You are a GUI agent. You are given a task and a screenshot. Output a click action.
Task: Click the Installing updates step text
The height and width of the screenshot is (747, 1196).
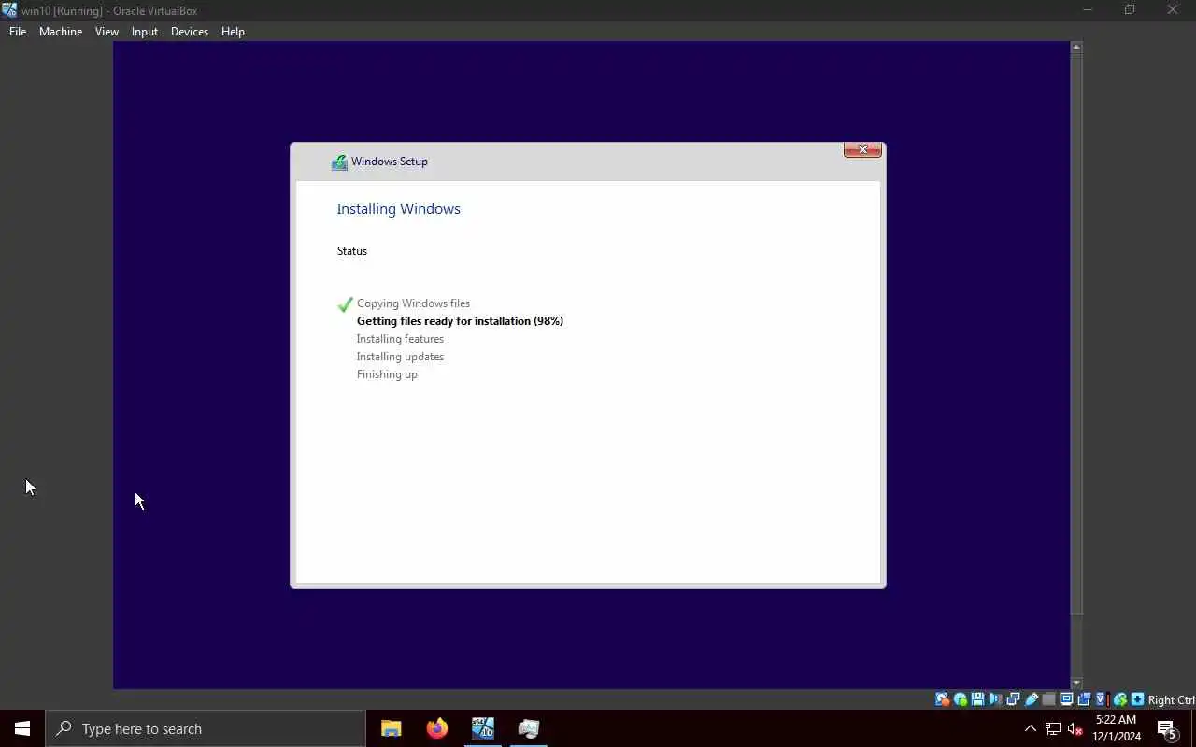tap(400, 357)
